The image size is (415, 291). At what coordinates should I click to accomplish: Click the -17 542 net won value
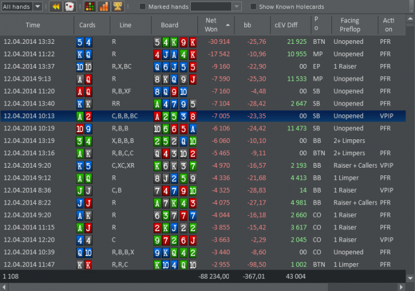tap(219, 55)
